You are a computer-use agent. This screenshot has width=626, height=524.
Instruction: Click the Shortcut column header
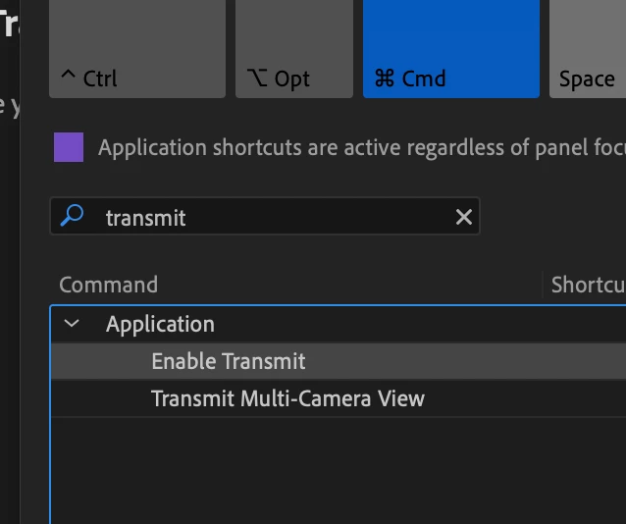coord(588,285)
